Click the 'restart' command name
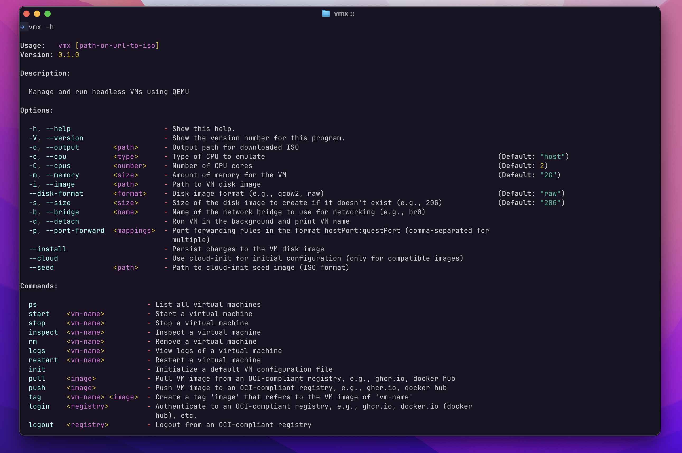The height and width of the screenshot is (453, 682). pos(43,360)
